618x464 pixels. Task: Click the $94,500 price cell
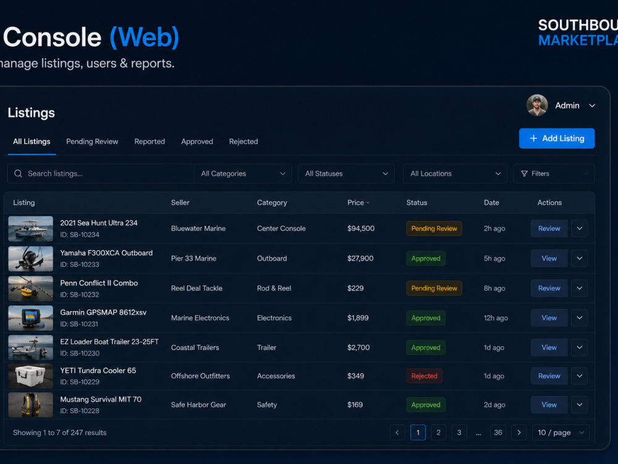coord(361,228)
